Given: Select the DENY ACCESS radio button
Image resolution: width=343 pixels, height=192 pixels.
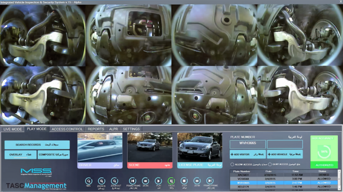Looking at the screenshot, I should coord(270,164).
